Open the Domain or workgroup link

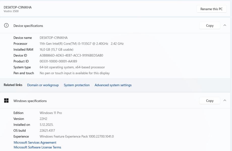click(x=43, y=85)
